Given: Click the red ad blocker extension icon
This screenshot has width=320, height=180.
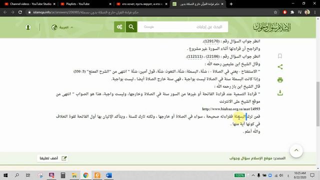Looking at the screenshot, I should pyautogui.click(x=284, y=12).
